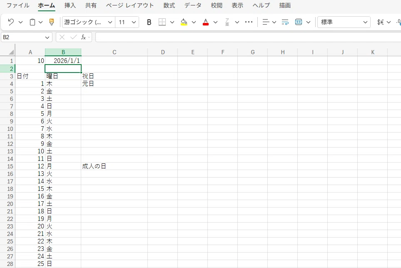
Task: Open the currency format dropdown arrow
Action: (x=389, y=22)
